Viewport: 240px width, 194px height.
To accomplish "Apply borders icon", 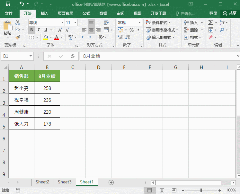I will (x=31, y=37).
